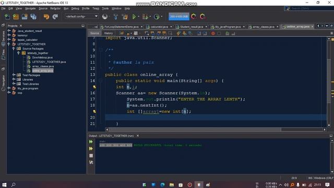Click the New Project toolbar icon
Screen dimensions: 334x188
pos(16,17)
